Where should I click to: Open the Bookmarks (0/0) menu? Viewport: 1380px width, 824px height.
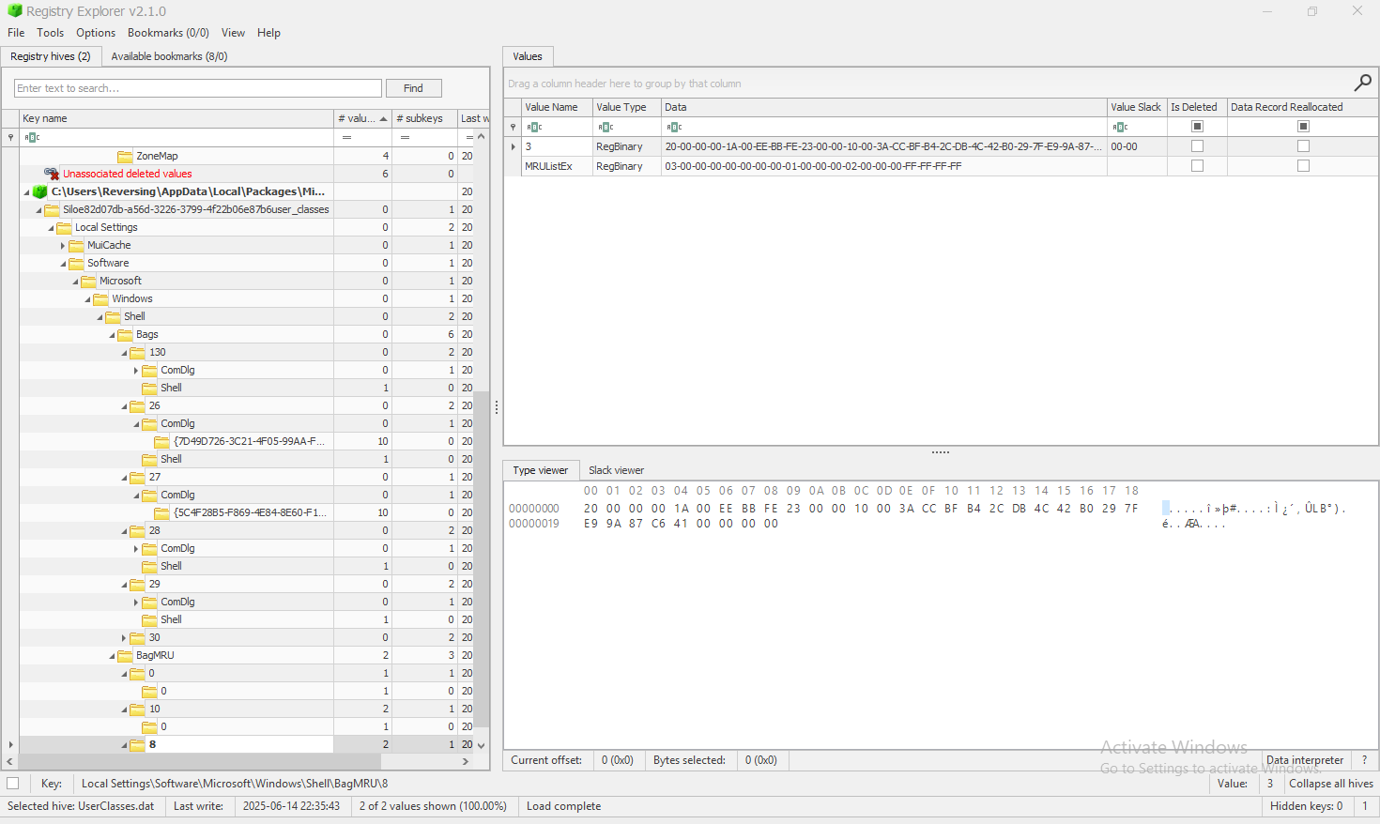[x=168, y=33]
